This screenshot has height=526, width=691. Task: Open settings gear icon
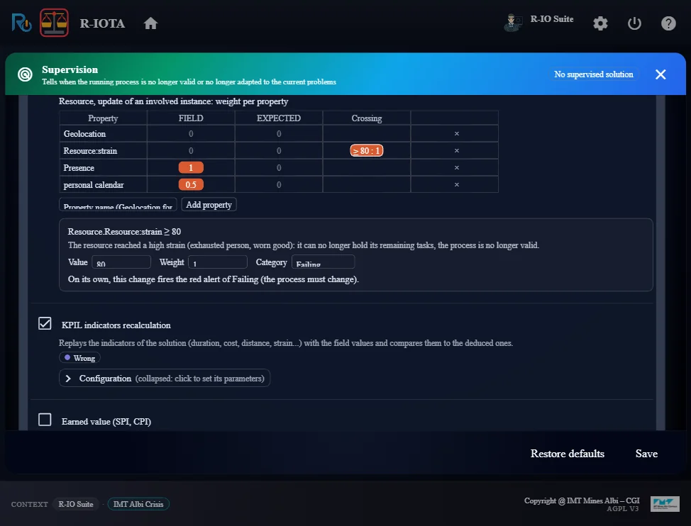(600, 23)
